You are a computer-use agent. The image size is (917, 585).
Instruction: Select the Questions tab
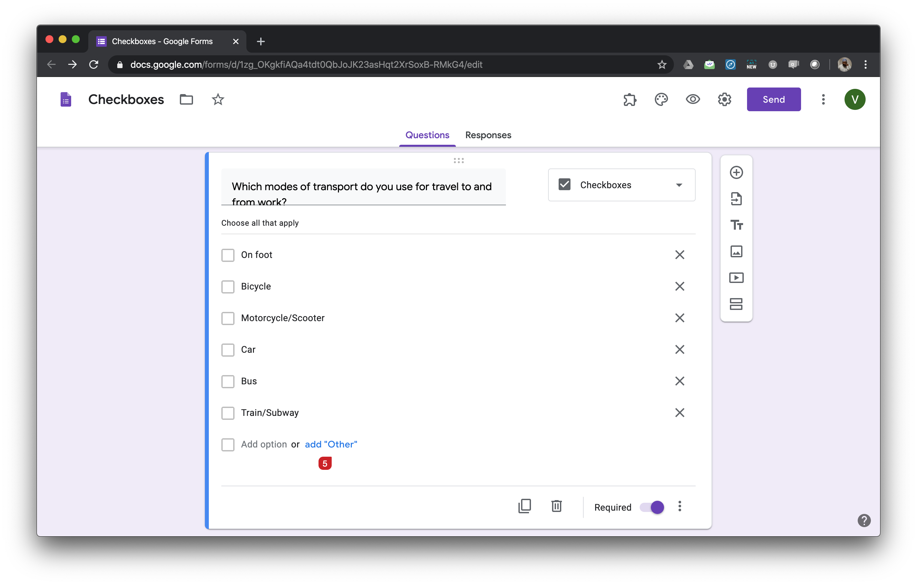tap(427, 135)
